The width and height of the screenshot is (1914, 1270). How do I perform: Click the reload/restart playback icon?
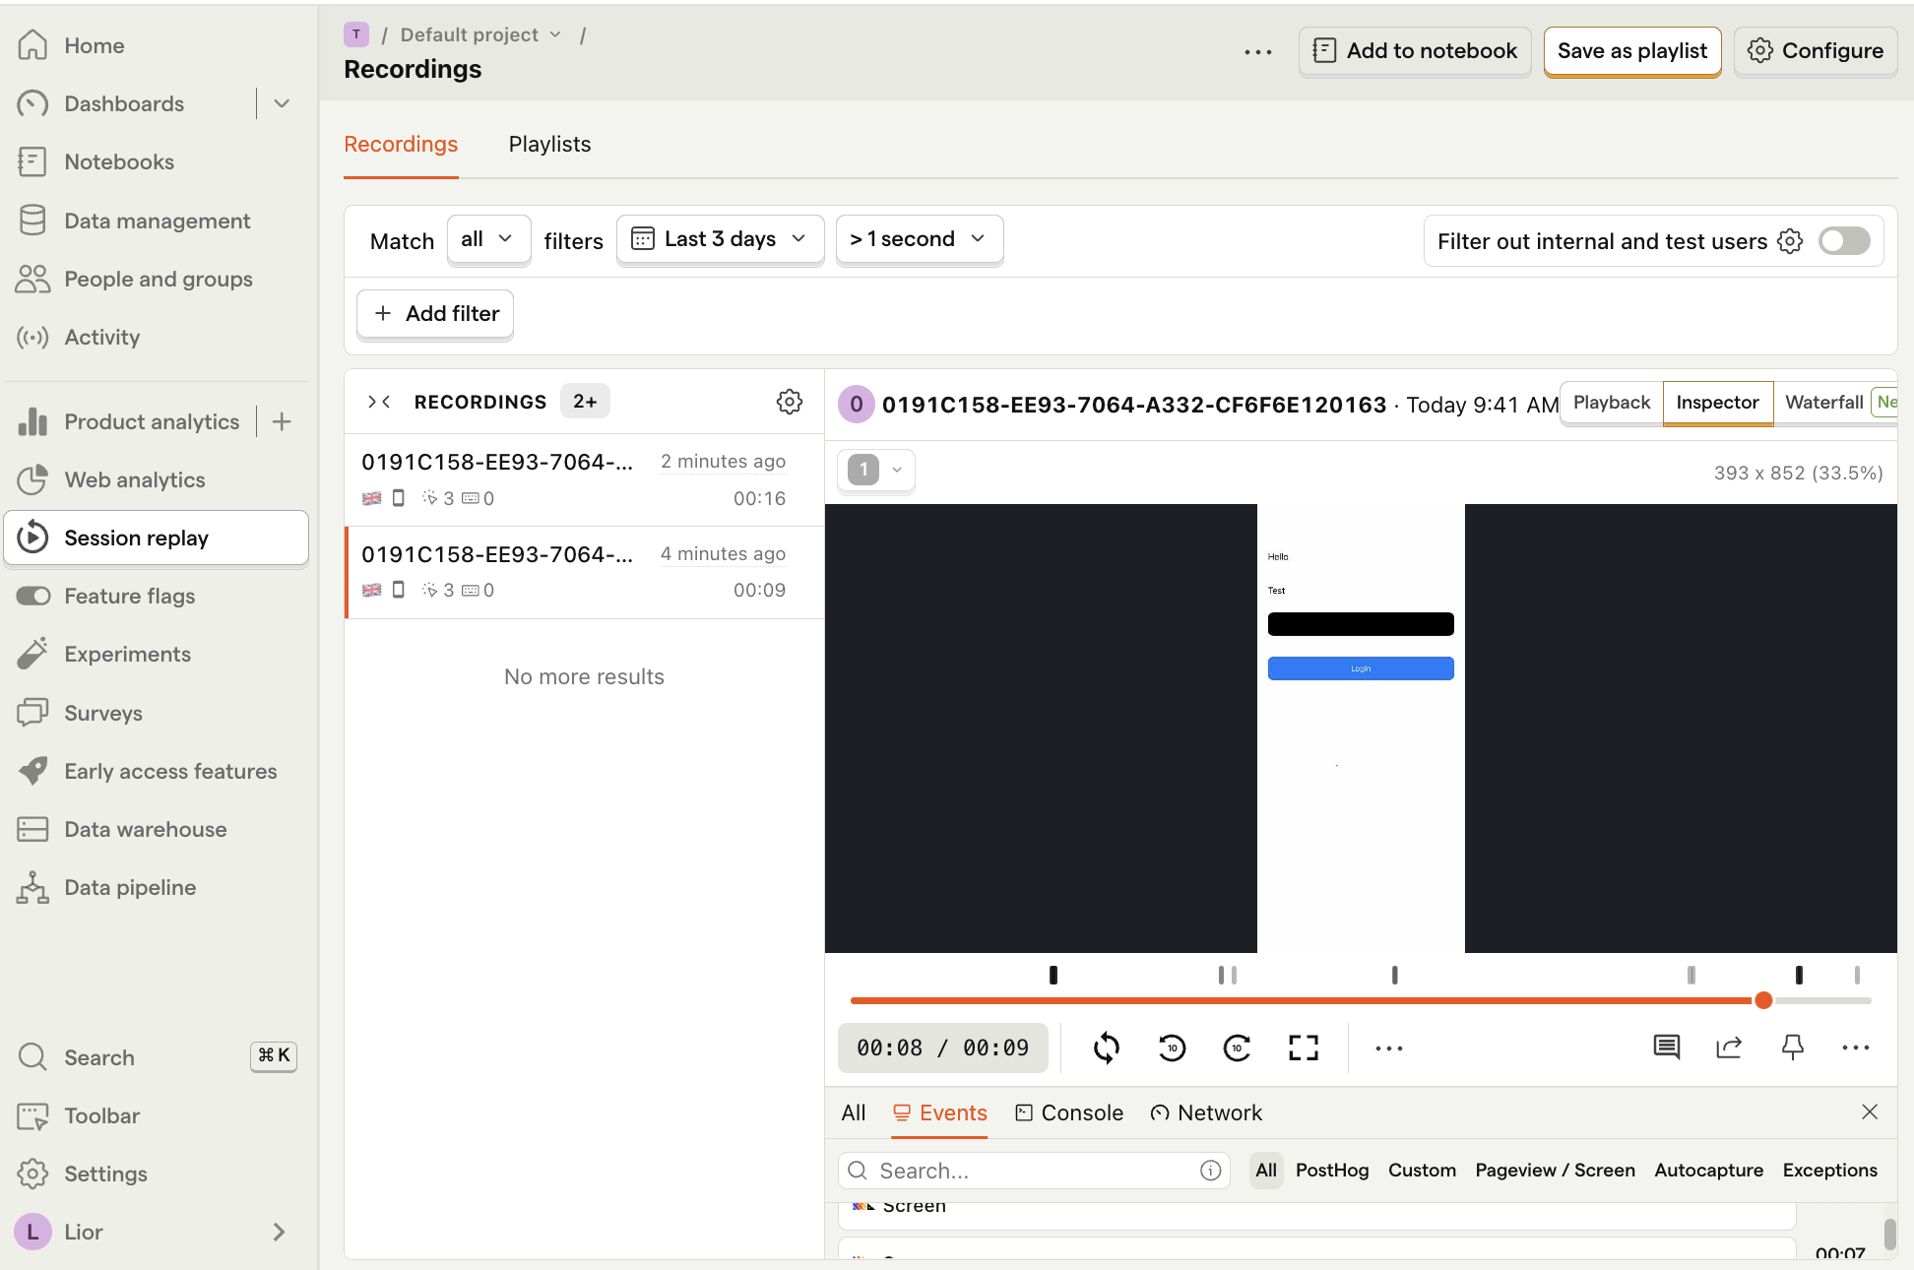1107,1047
